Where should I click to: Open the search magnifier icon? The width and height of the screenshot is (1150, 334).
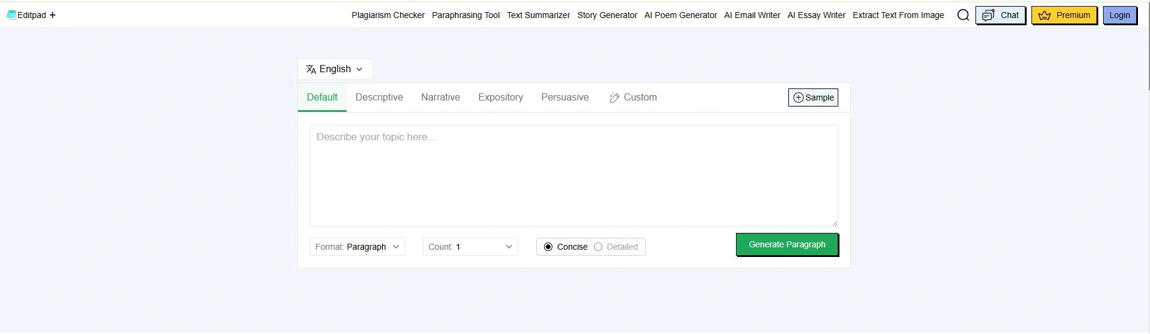(x=963, y=15)
